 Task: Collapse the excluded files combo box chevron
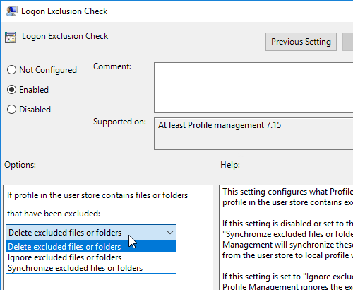point(170,233)
